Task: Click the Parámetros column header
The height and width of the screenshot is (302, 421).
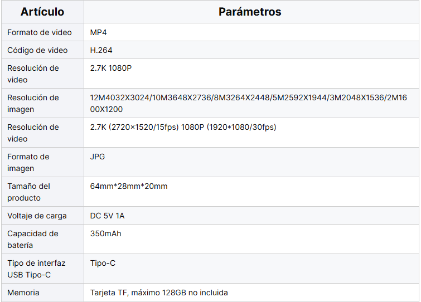Action: (250, 12)
